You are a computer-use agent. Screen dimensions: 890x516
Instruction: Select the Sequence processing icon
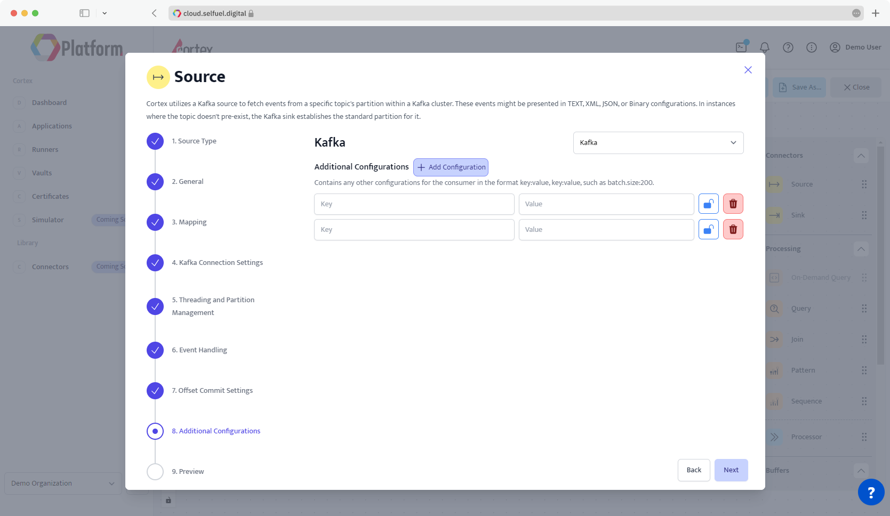point(774,401)
